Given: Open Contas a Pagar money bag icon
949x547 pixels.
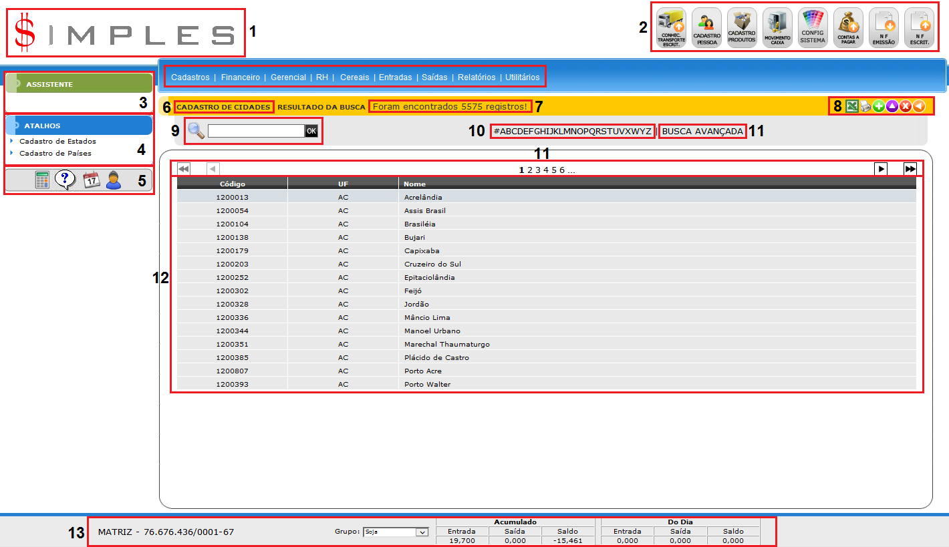Looking at the screenshot, I should 848,28.
